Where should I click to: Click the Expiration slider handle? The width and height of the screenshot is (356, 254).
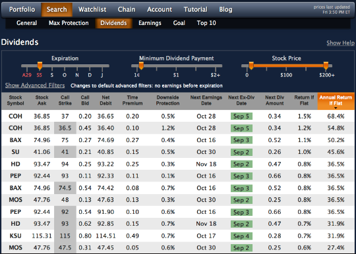tap(40, 66)
